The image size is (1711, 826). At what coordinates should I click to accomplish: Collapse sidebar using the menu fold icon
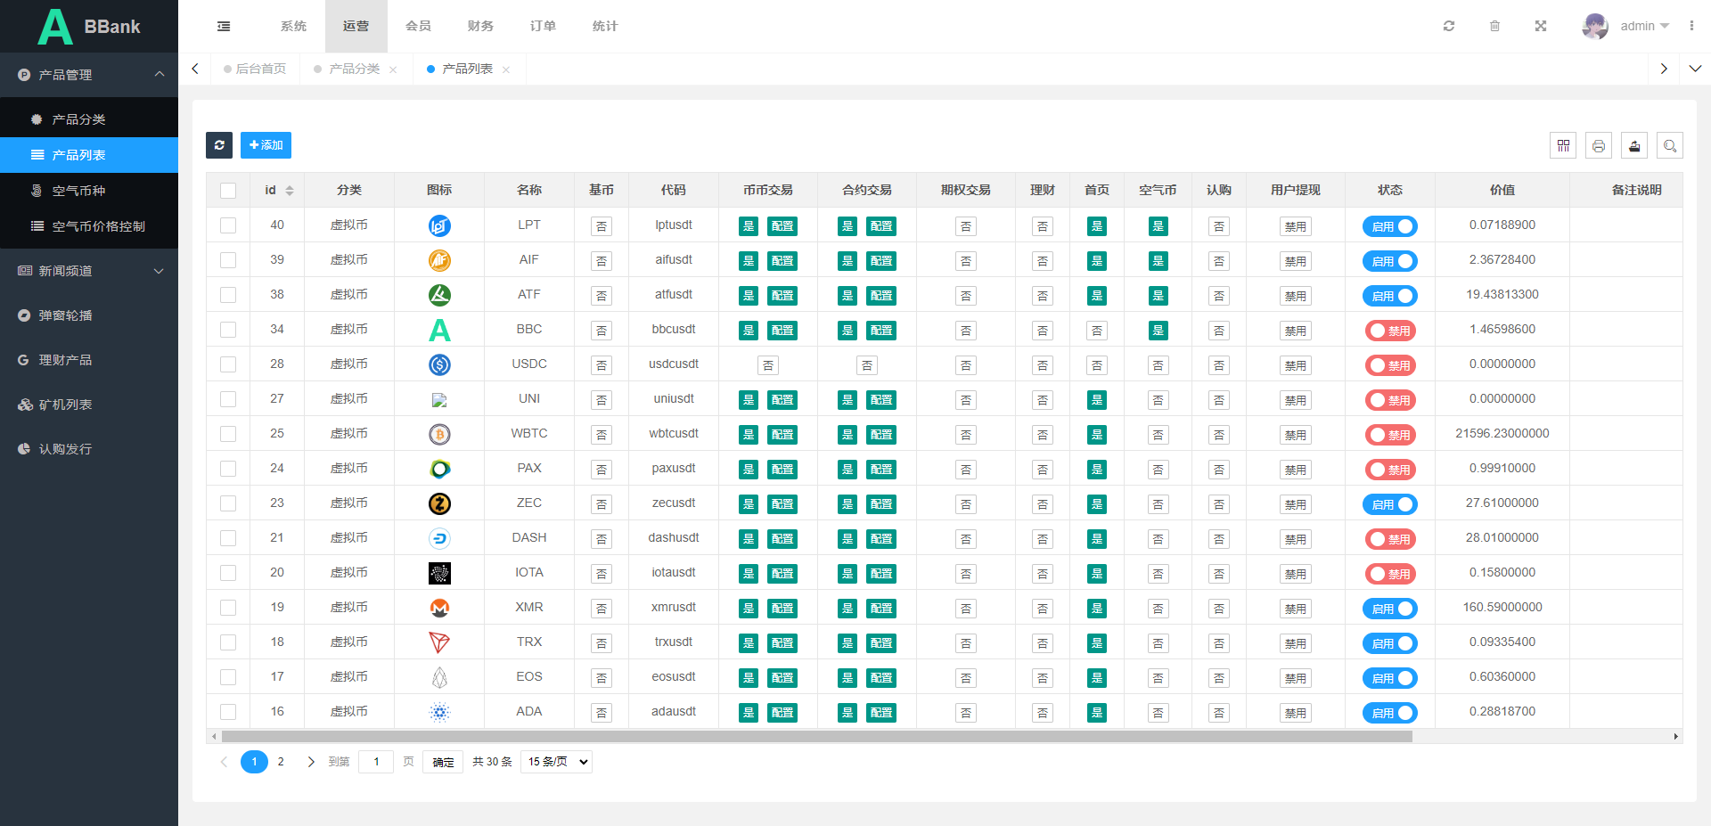[x=224, y=26]
